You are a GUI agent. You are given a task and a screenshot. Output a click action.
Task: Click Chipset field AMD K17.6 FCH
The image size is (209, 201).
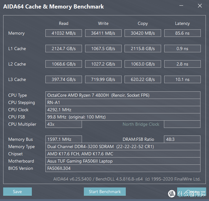coord(123,154)
